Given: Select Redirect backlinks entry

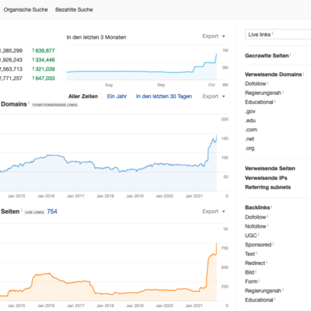Looking at the screenshot, I should (x=255, y=264).
